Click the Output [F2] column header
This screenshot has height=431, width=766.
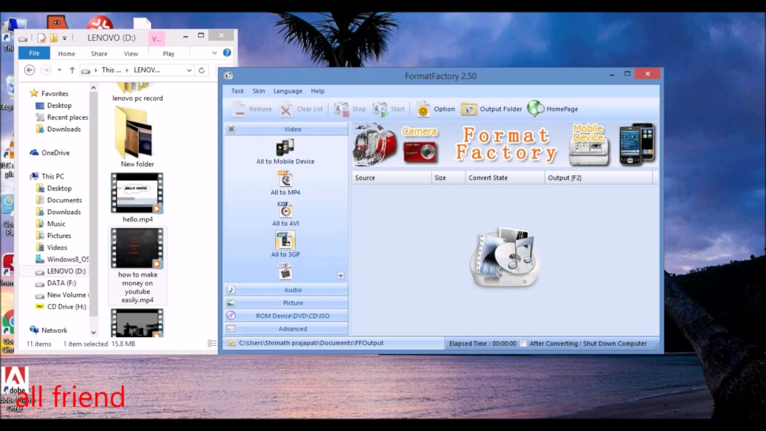(598, 178)
